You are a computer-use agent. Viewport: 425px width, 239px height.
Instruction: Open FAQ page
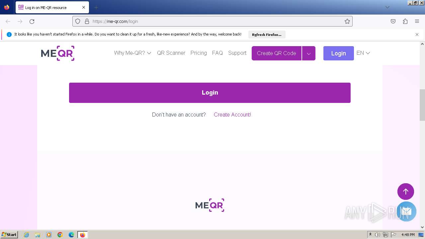pyautogui.click(x=217, y=53)
